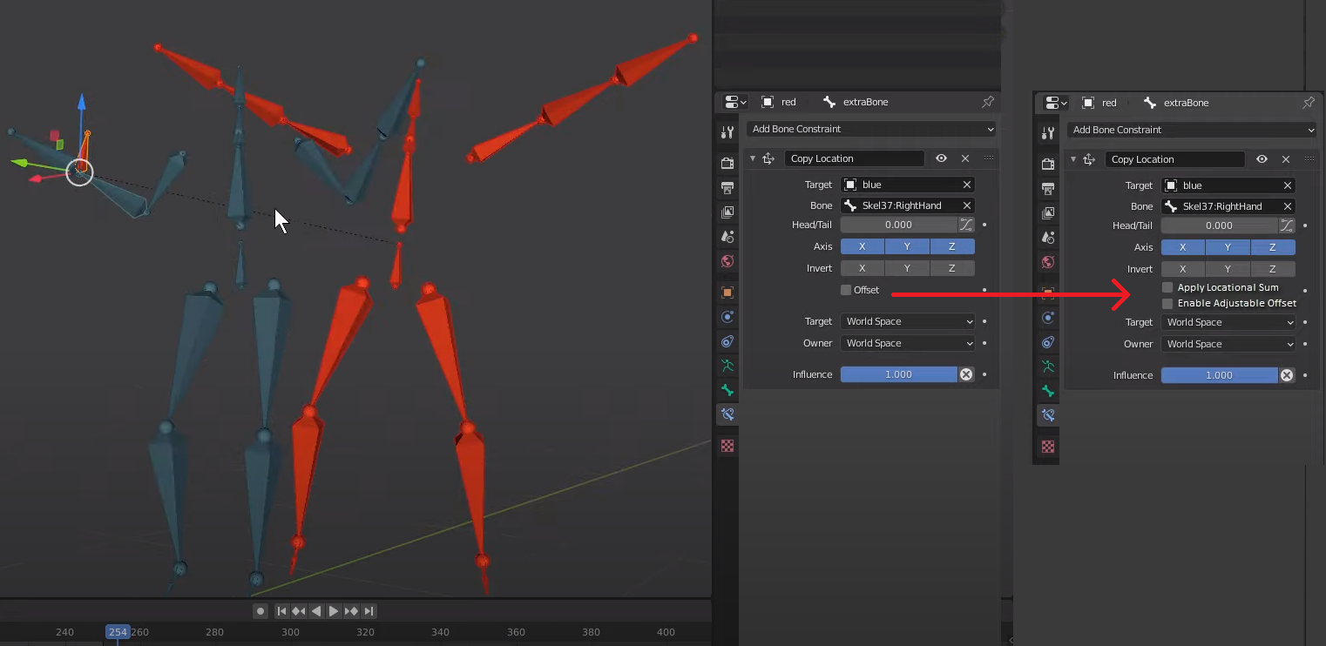
Task: Open Render tab in the Apply Locational Sum panel
Action: pos(1048,165)
